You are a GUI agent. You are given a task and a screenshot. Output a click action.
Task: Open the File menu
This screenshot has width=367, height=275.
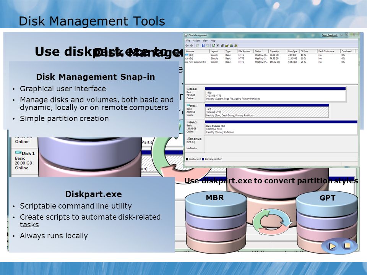pyautogui.click(x=188, y=40)
